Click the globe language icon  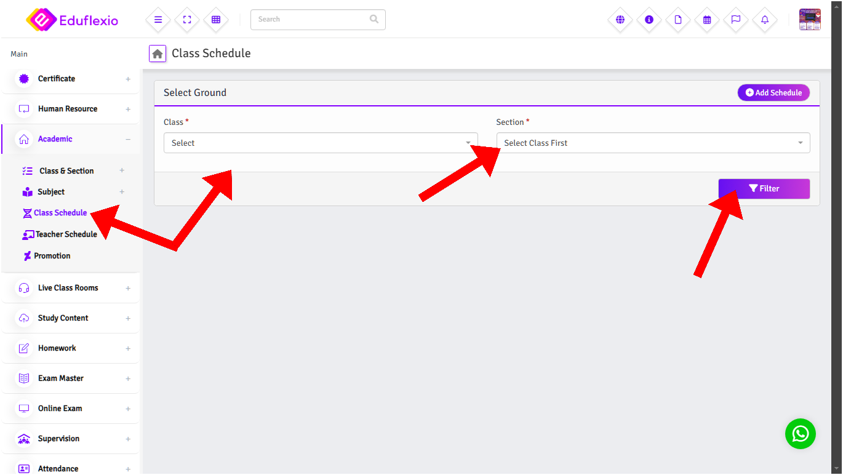click(x=620, y=20)
